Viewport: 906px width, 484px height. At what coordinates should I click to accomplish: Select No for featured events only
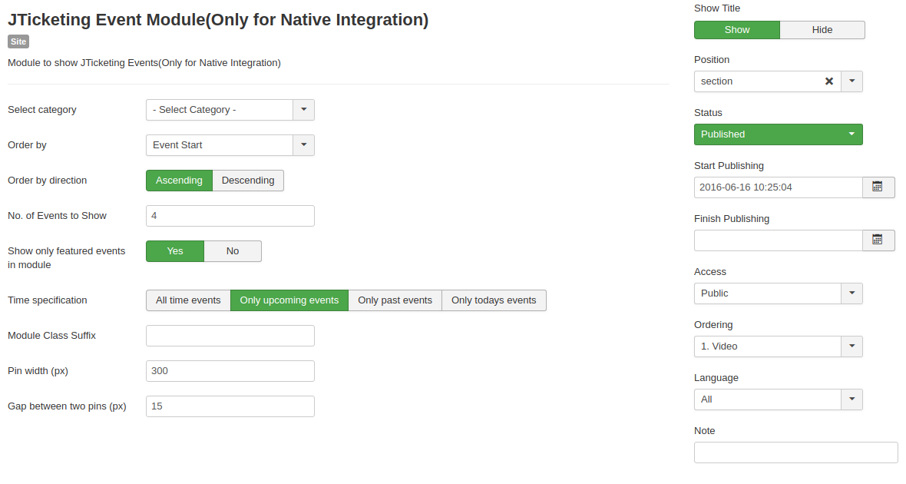[x=233, y=251]
